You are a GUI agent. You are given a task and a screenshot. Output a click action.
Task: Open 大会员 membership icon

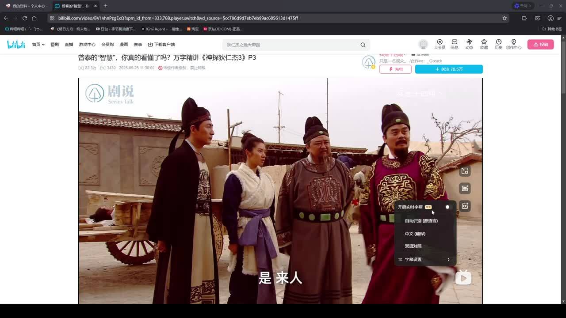click(440, 44)
